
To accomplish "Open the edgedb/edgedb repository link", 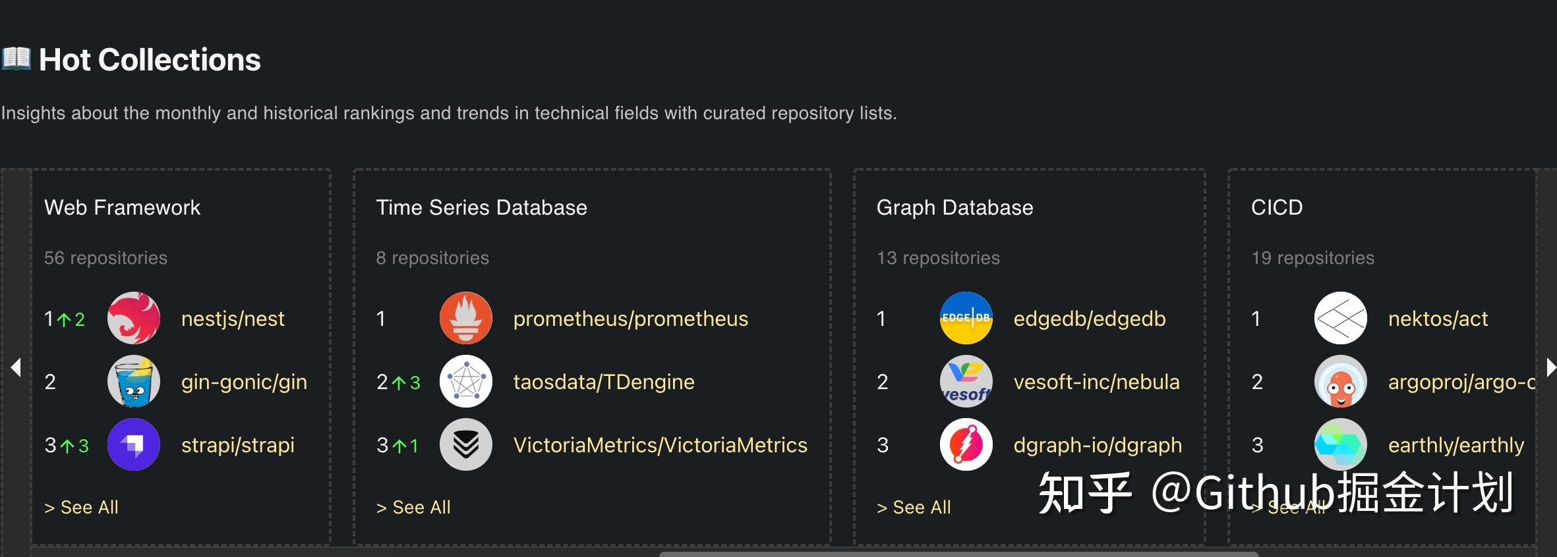I will tap(1090, 319).
